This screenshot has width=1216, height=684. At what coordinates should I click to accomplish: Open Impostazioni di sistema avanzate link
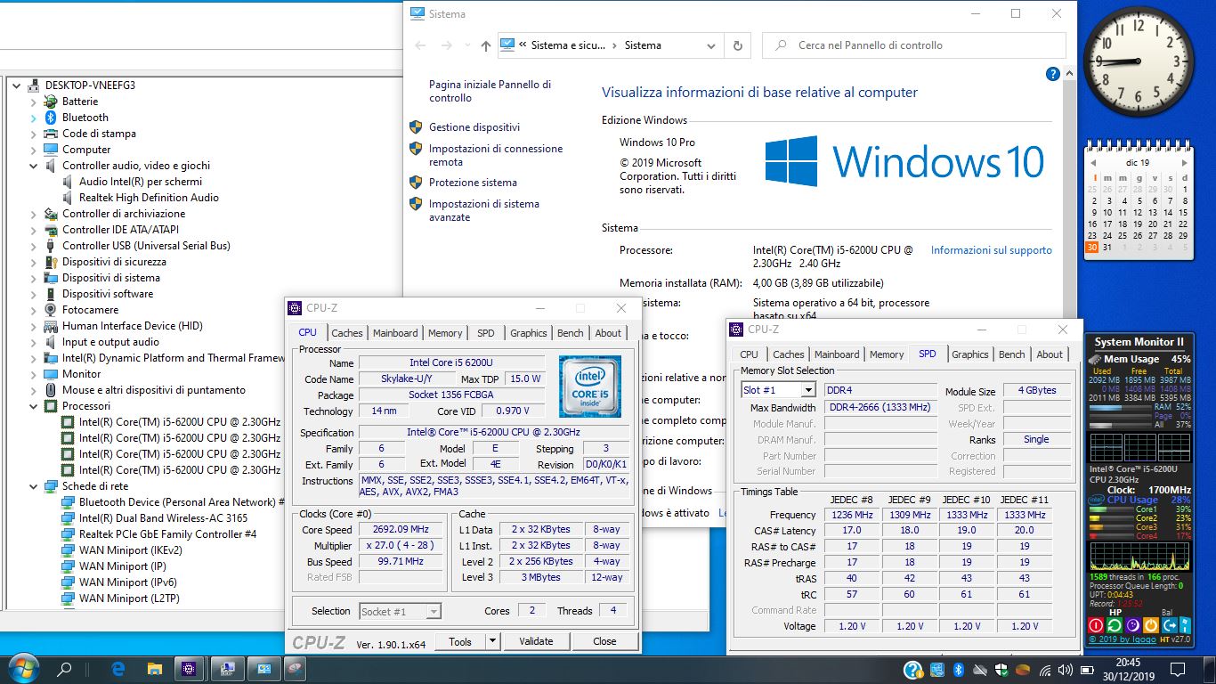point(484,210)
